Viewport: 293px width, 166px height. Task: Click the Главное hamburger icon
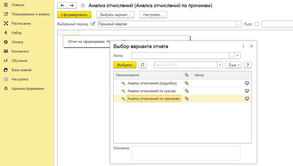pos(6,5)
